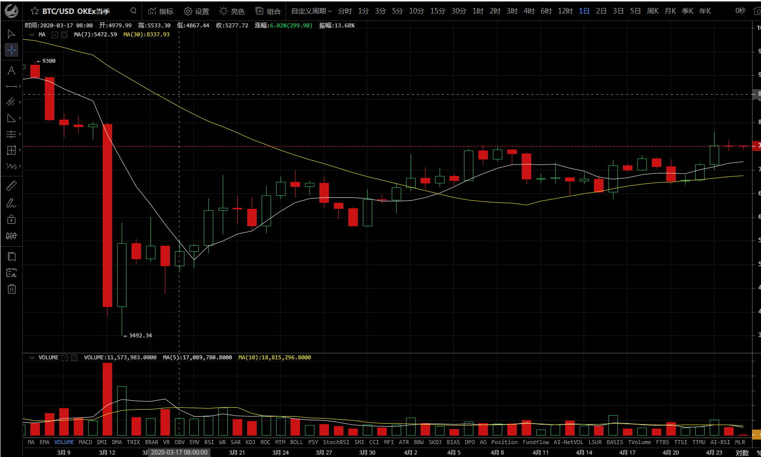This screenshot has width=761, height=457.
Task: Open the bookmark tool
Action: 11,257
